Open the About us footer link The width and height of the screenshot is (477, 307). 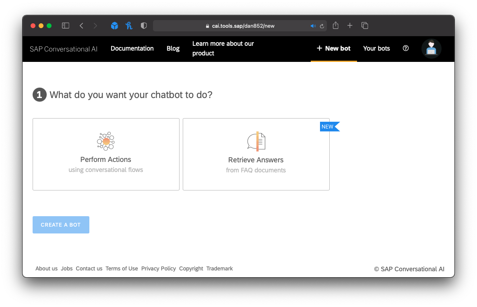(x=46, y=268)
